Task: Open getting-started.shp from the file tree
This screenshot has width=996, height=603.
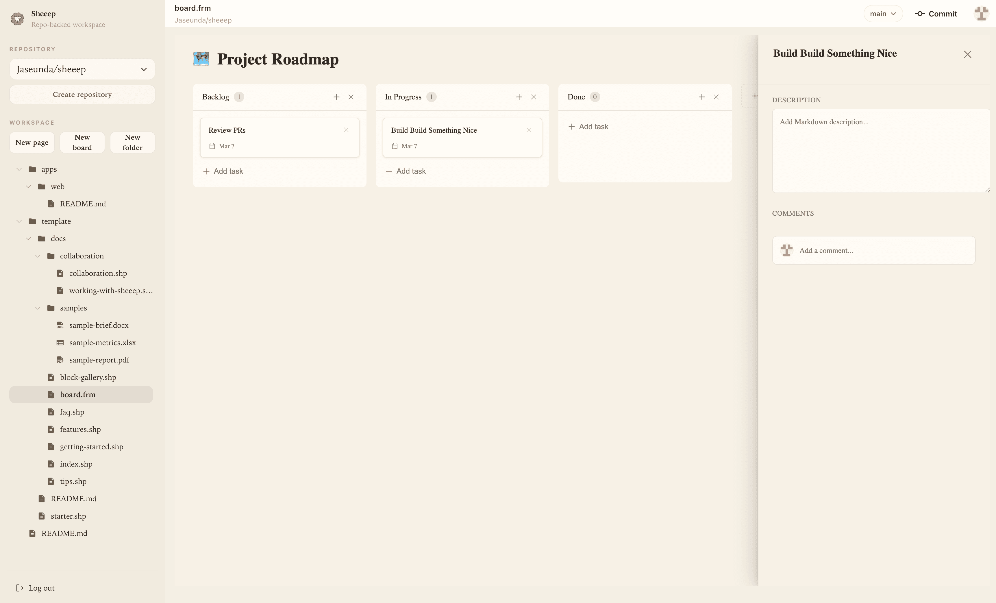Action: tap(91, 447)
